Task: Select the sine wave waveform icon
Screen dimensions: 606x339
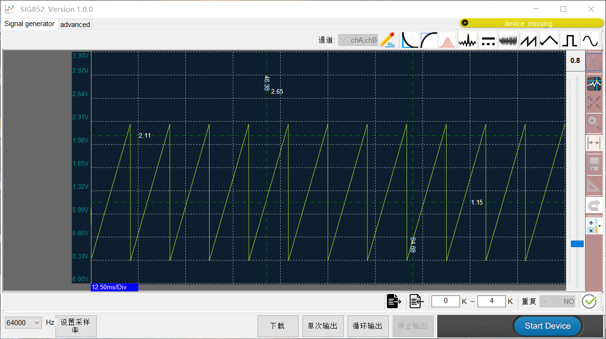Action: click(x=590, y=40)
